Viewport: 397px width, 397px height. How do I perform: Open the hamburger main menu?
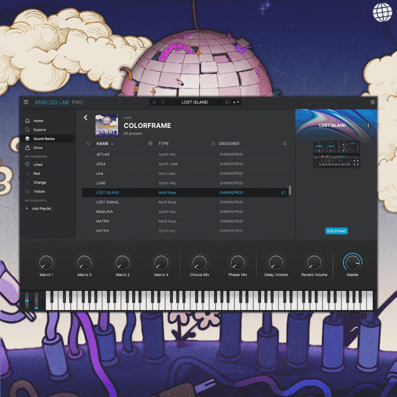point(26,102)
